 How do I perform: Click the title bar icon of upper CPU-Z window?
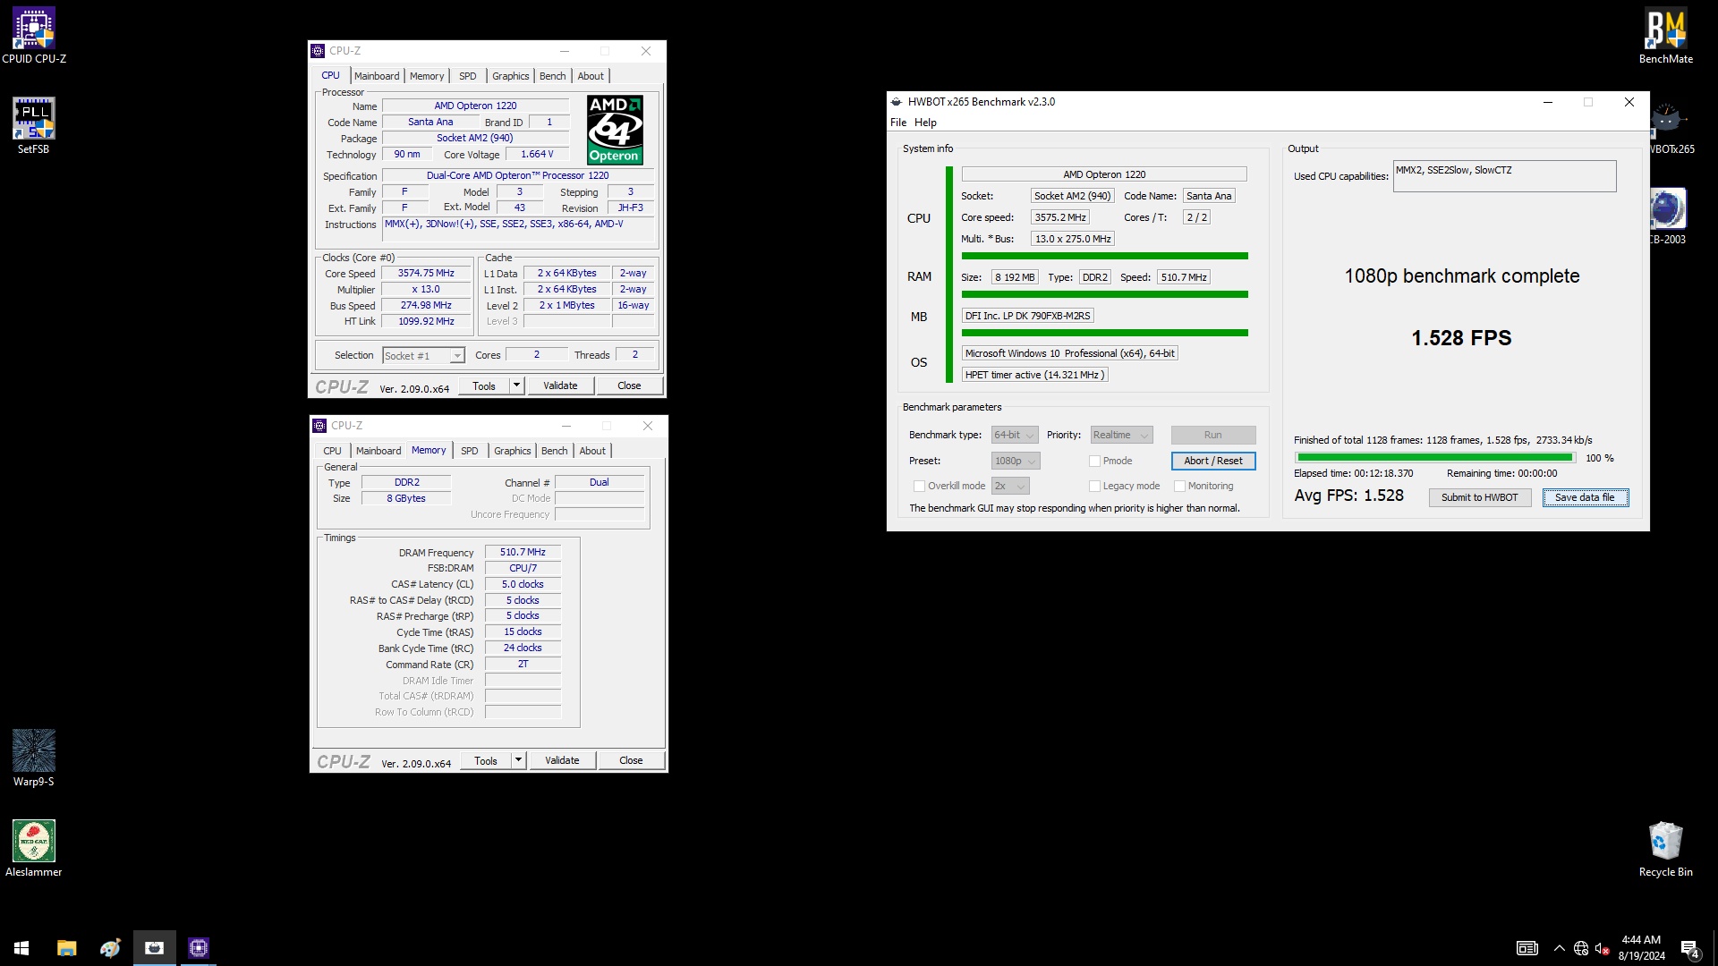pyautogui.click(x=318, y=51)
